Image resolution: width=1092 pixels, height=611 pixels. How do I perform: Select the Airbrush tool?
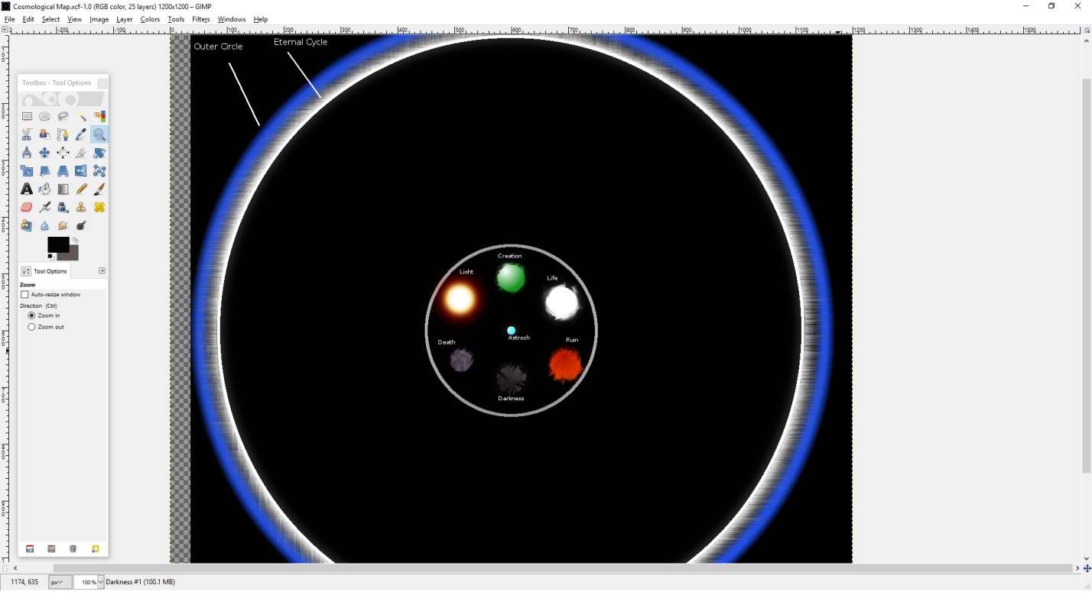(x=45, y=208)
